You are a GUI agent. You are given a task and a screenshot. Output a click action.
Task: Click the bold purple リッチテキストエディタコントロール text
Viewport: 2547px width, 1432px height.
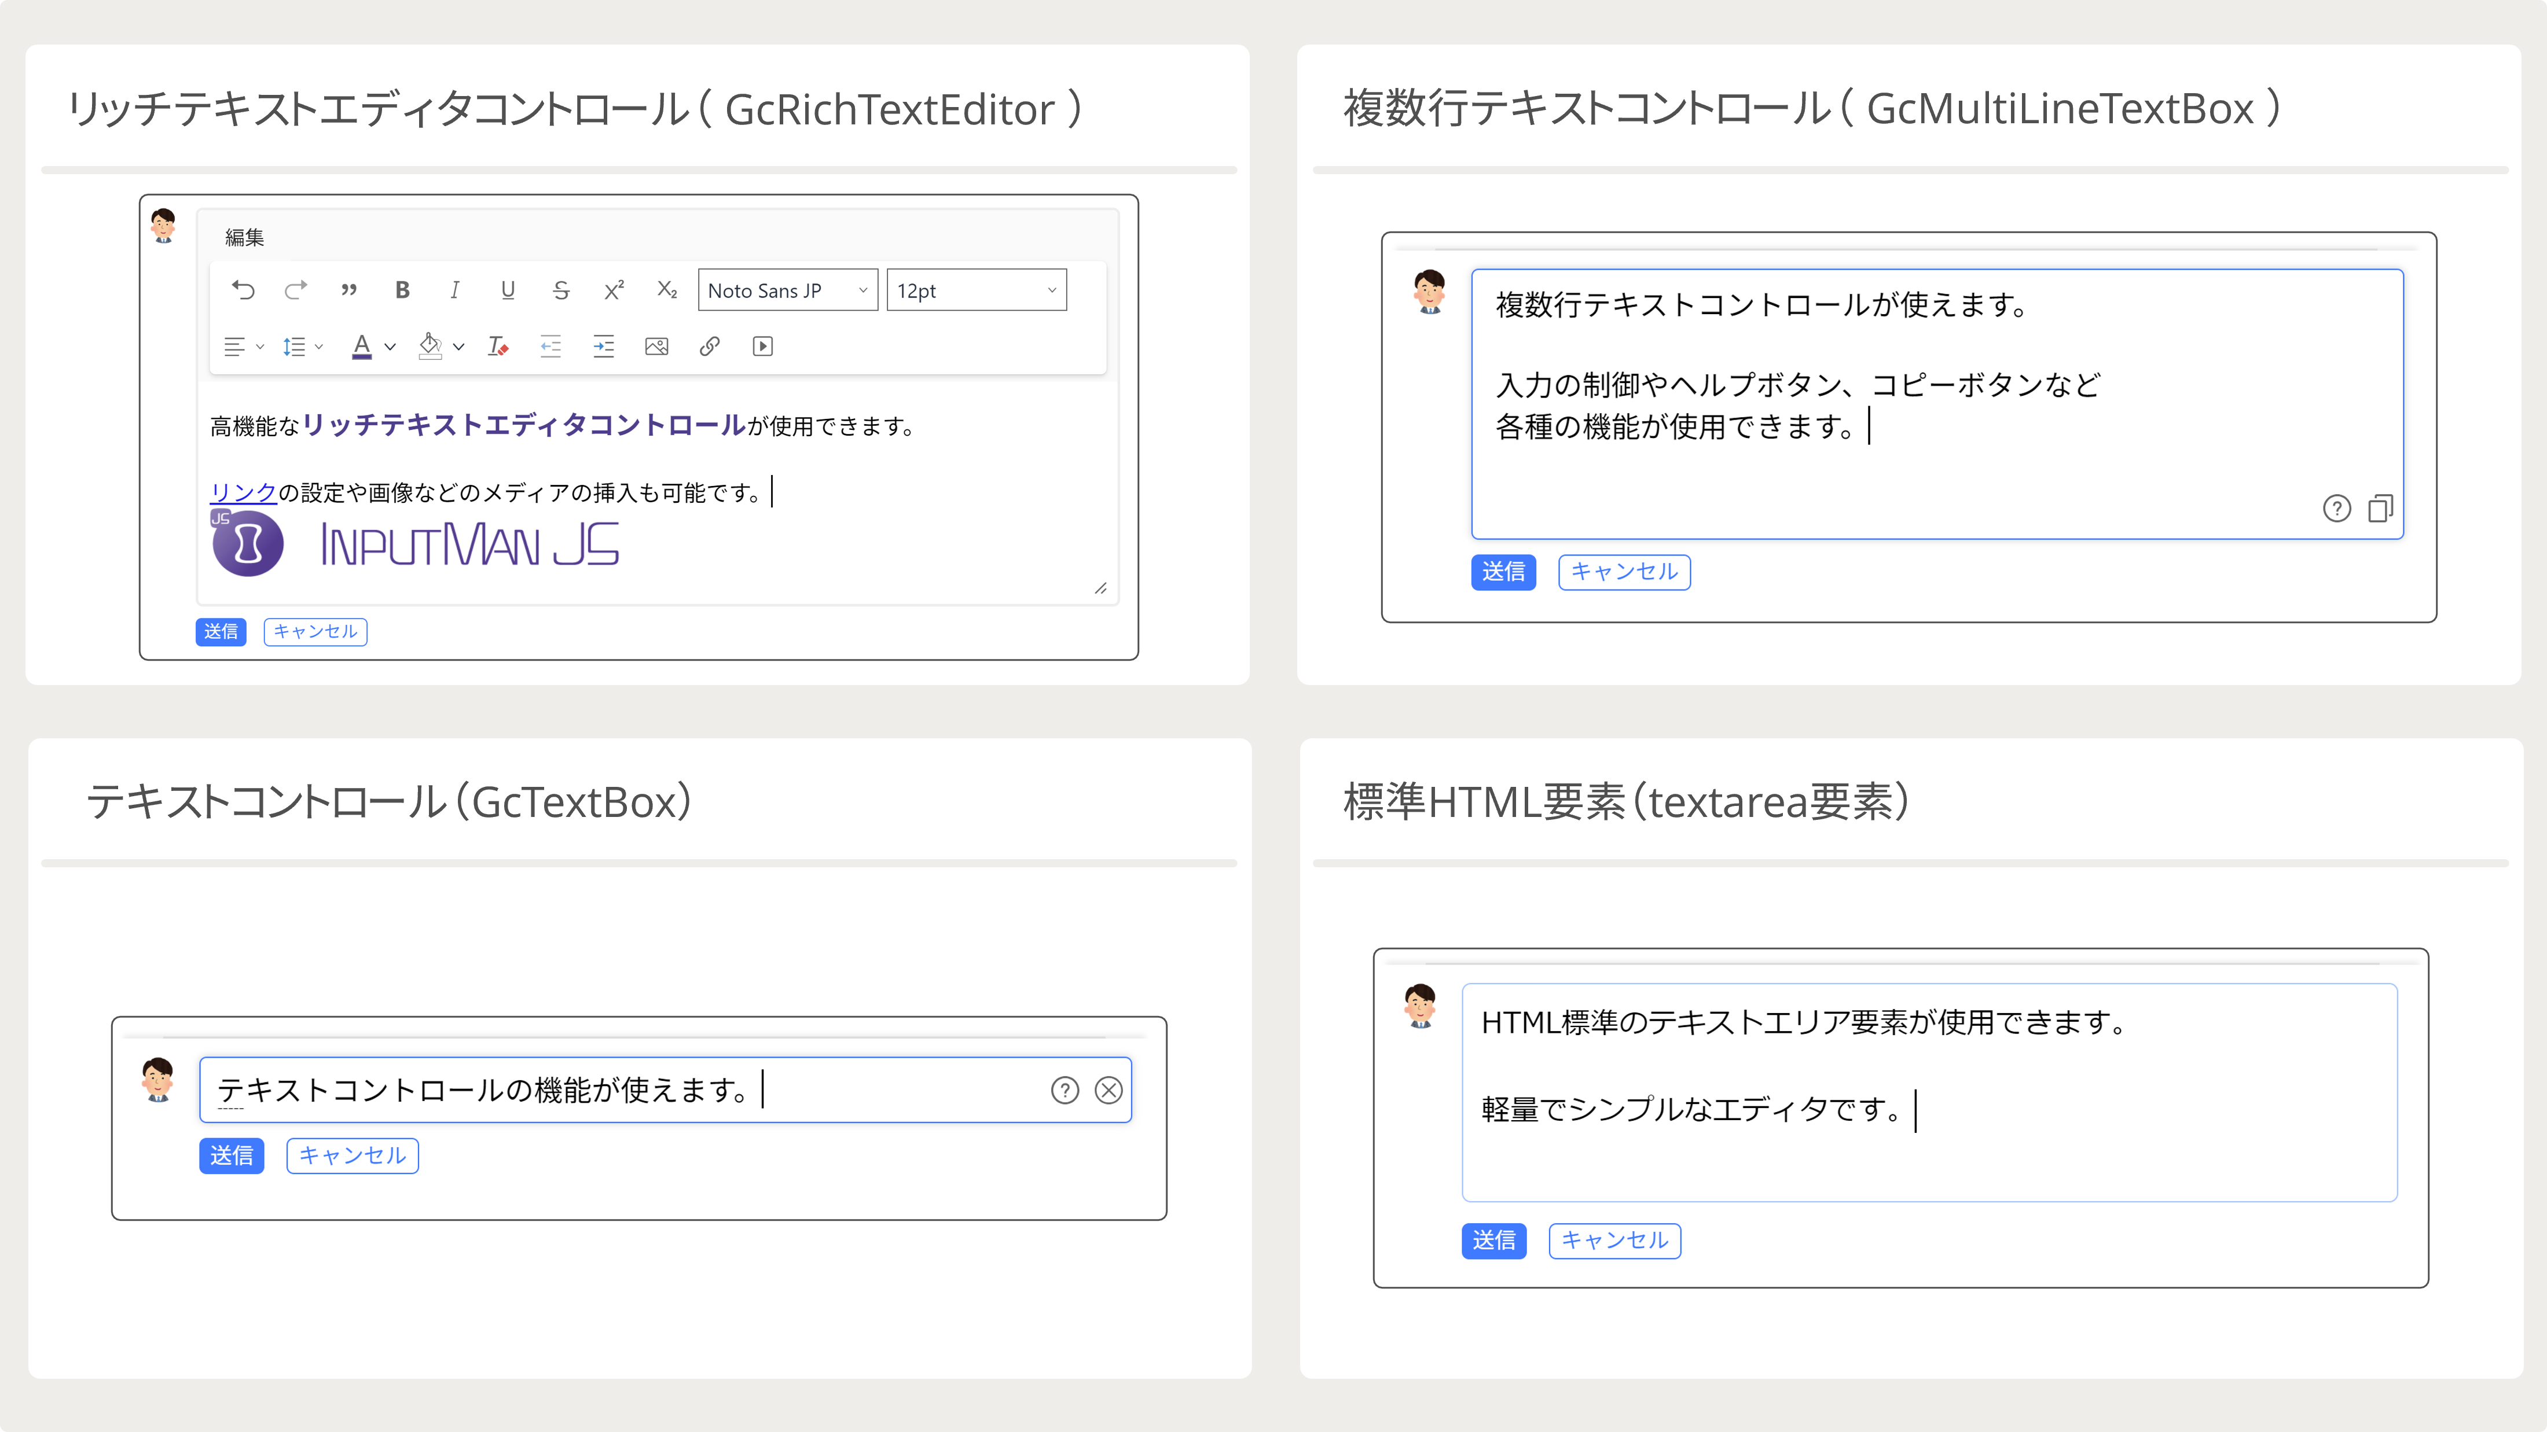pos(524,425)
